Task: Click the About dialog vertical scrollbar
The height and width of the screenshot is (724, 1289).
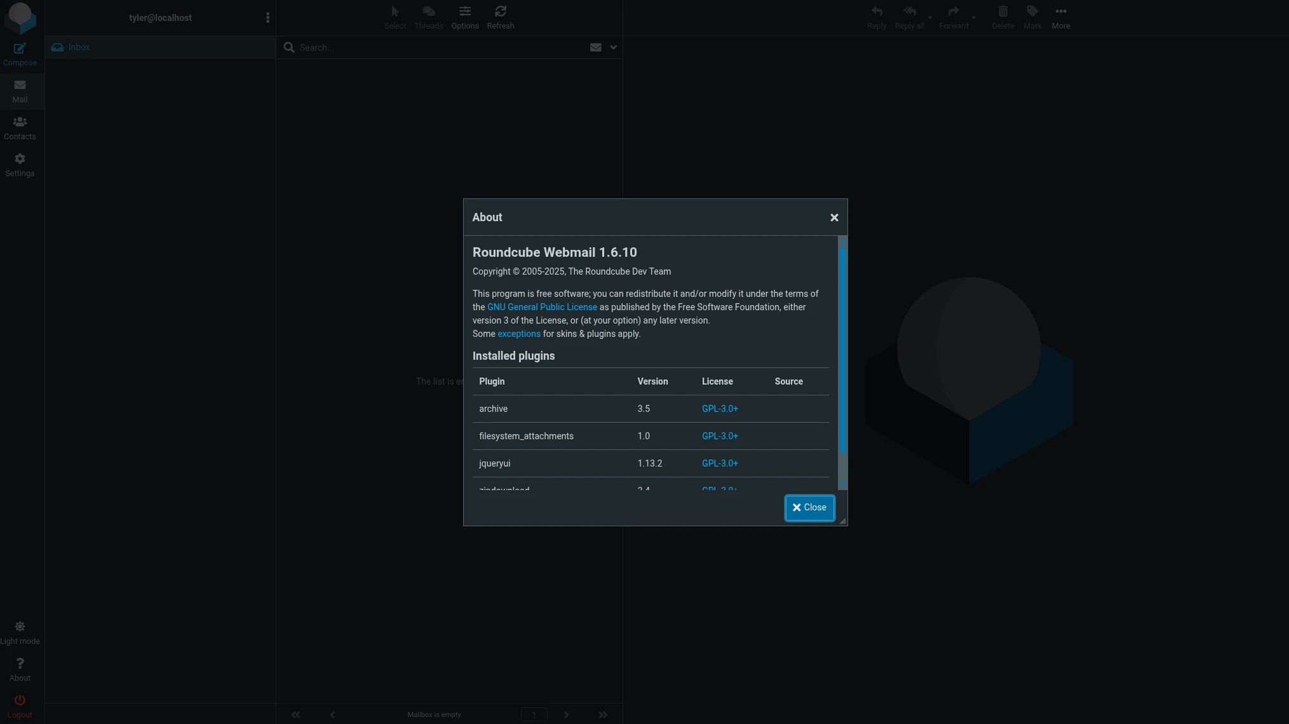Action: coord(842,350)
